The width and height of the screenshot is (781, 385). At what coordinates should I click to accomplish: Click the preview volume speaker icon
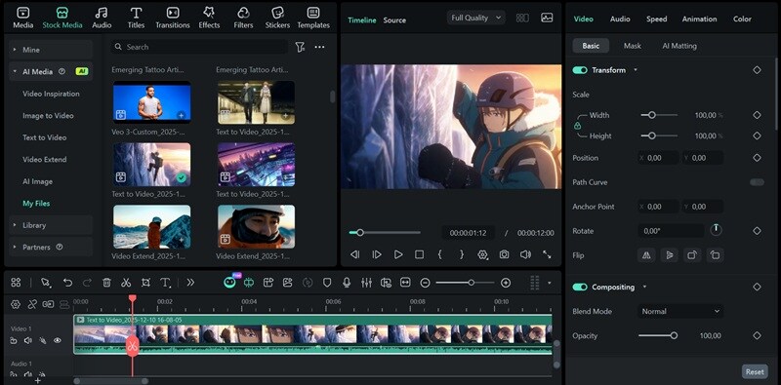(x=525, y=254)
